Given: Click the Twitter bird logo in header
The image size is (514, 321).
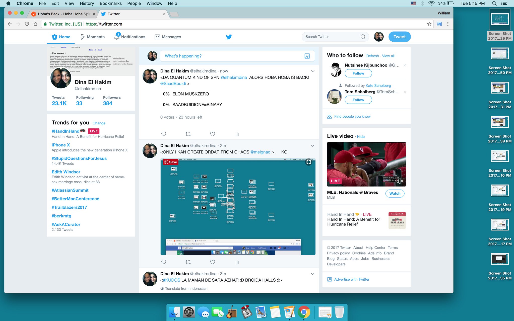Looking at the screenshot, I should (x=229, y=37).
